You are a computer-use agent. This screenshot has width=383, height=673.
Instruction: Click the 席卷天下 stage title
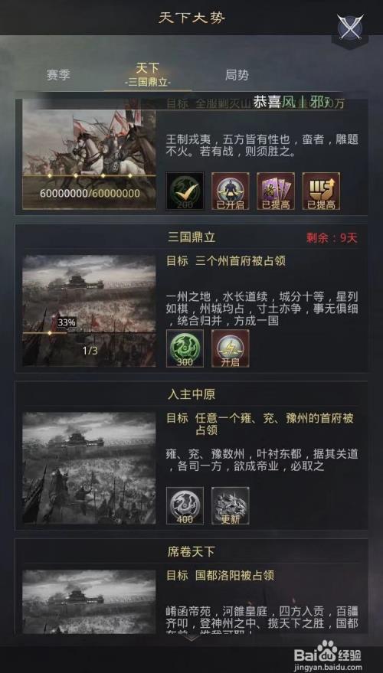point(191,551)
